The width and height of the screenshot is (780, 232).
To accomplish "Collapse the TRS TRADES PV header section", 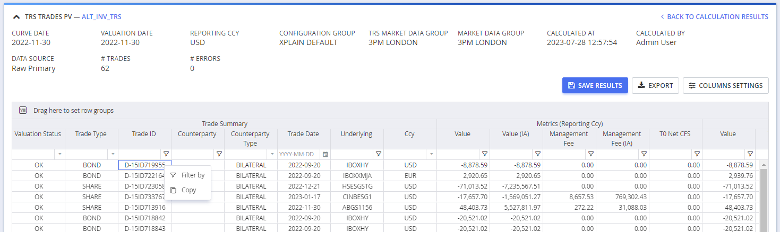I will [16, 17].
